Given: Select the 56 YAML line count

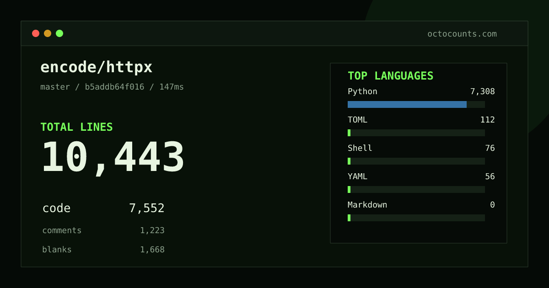Looking at the screenshot, I should pyautogui.click(x=490, y=176).
